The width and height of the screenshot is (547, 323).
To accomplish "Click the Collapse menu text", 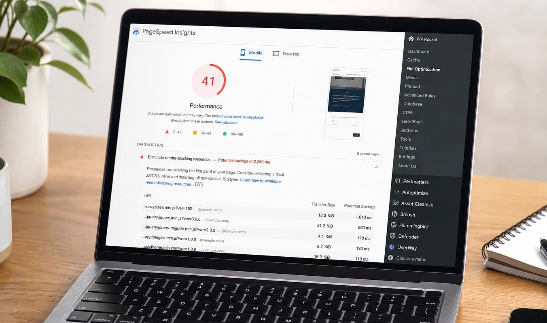I will pyautogui.click(x=411, y=259).
